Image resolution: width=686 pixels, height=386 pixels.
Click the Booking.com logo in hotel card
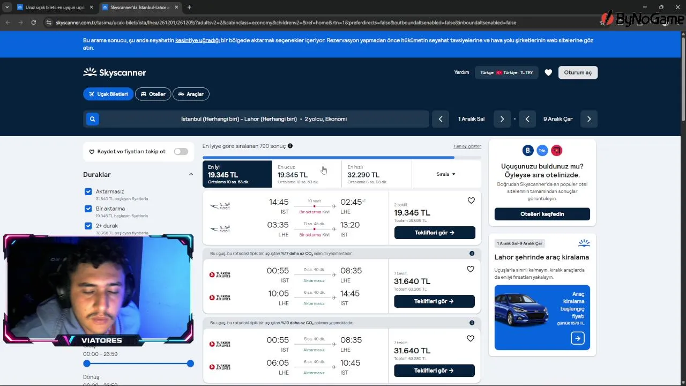coord(528,151)
